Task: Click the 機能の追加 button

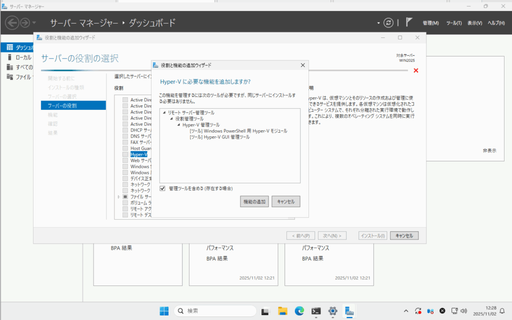Action: tap(254, 201)
